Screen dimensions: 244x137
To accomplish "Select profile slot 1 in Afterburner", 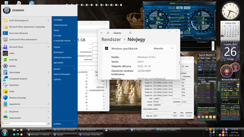I will pyautogui.click(x=202, y=38).
